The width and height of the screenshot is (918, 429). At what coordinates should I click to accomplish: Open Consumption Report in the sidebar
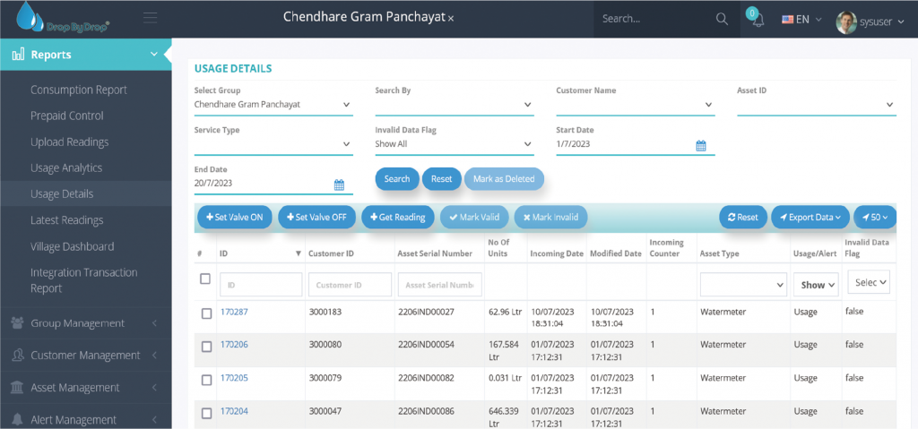click(79, 90)
